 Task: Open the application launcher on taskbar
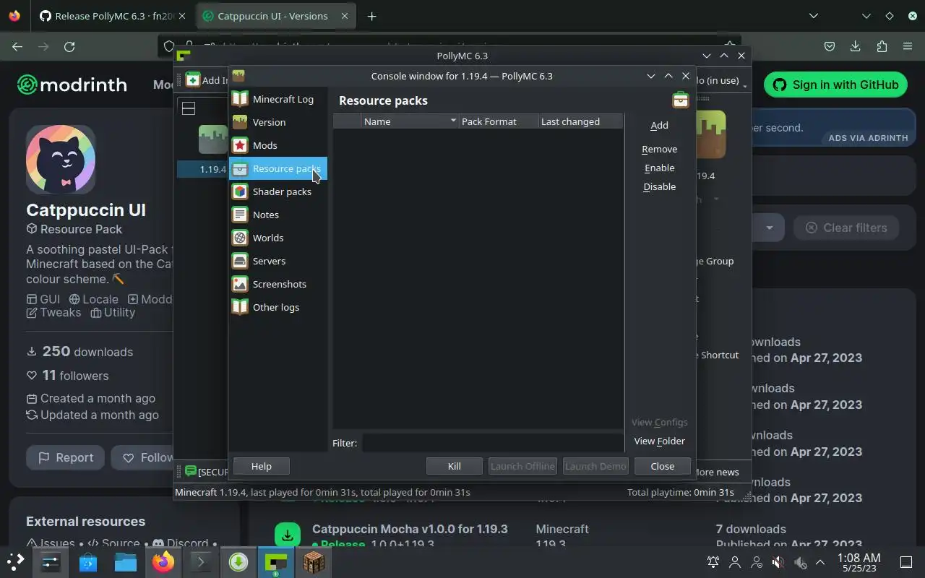16,562
